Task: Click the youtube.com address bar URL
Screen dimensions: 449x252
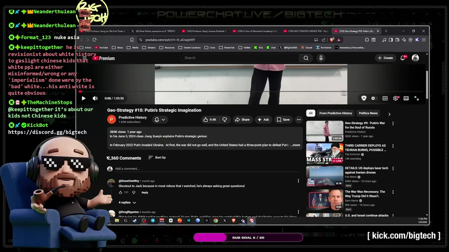Action: pos(170,40)
